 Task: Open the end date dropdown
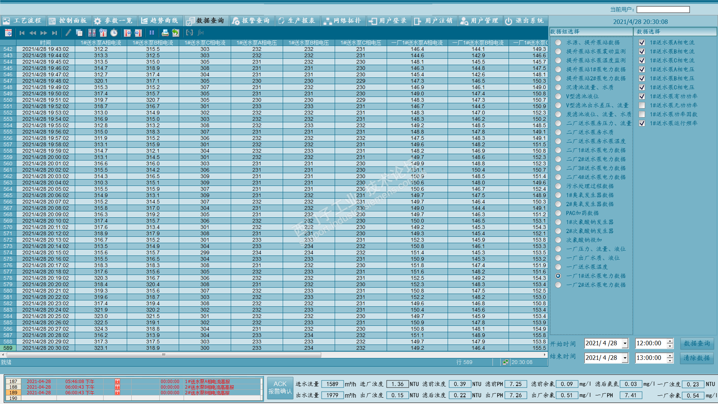(x=625, y=358)
